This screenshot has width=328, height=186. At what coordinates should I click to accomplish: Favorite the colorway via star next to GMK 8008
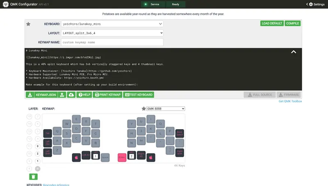(144, 108)
